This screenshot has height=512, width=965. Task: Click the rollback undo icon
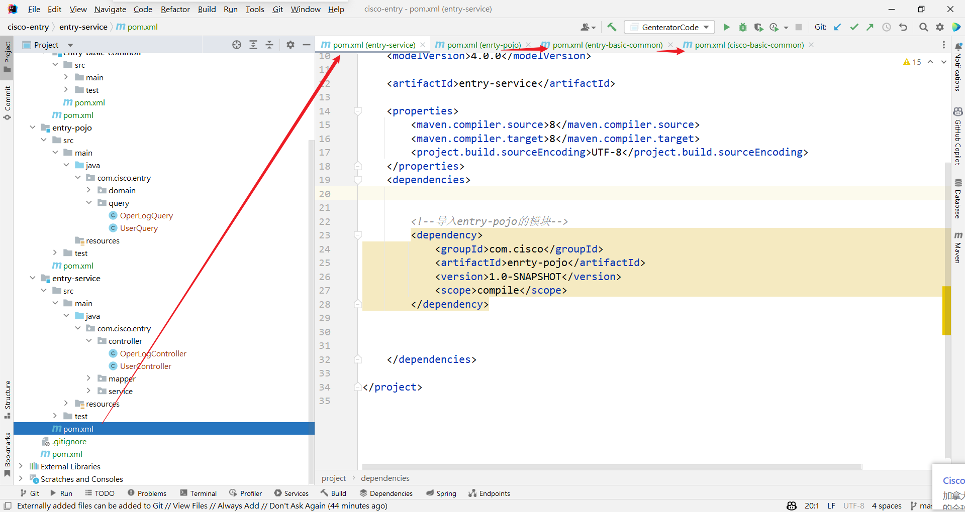click(903, 27)
